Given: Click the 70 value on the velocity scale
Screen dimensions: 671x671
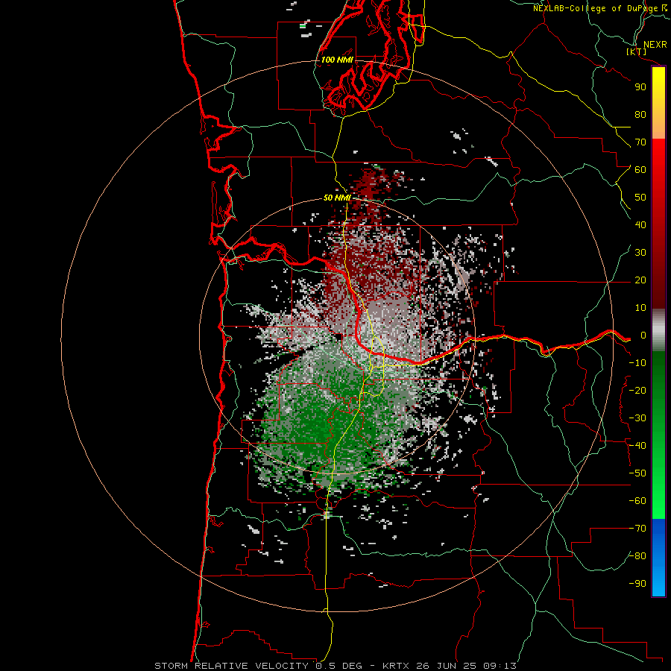Looking at the screenshot, I should click(640, 142).
